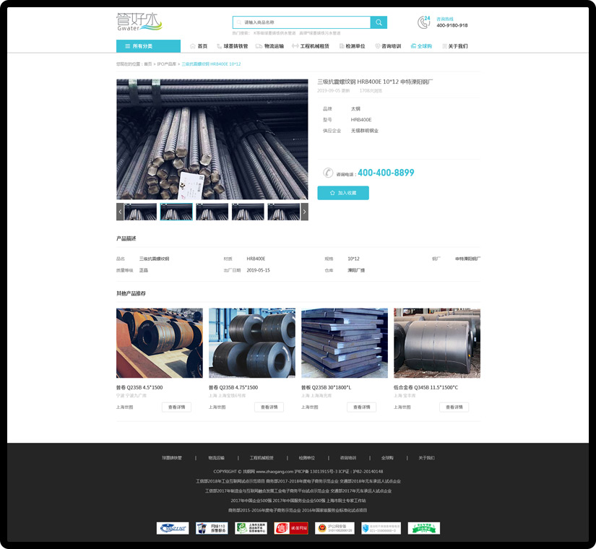Viewport: 596px width, 549px height.
Task: Click the magnifier search button
Action: coord(379,22)
